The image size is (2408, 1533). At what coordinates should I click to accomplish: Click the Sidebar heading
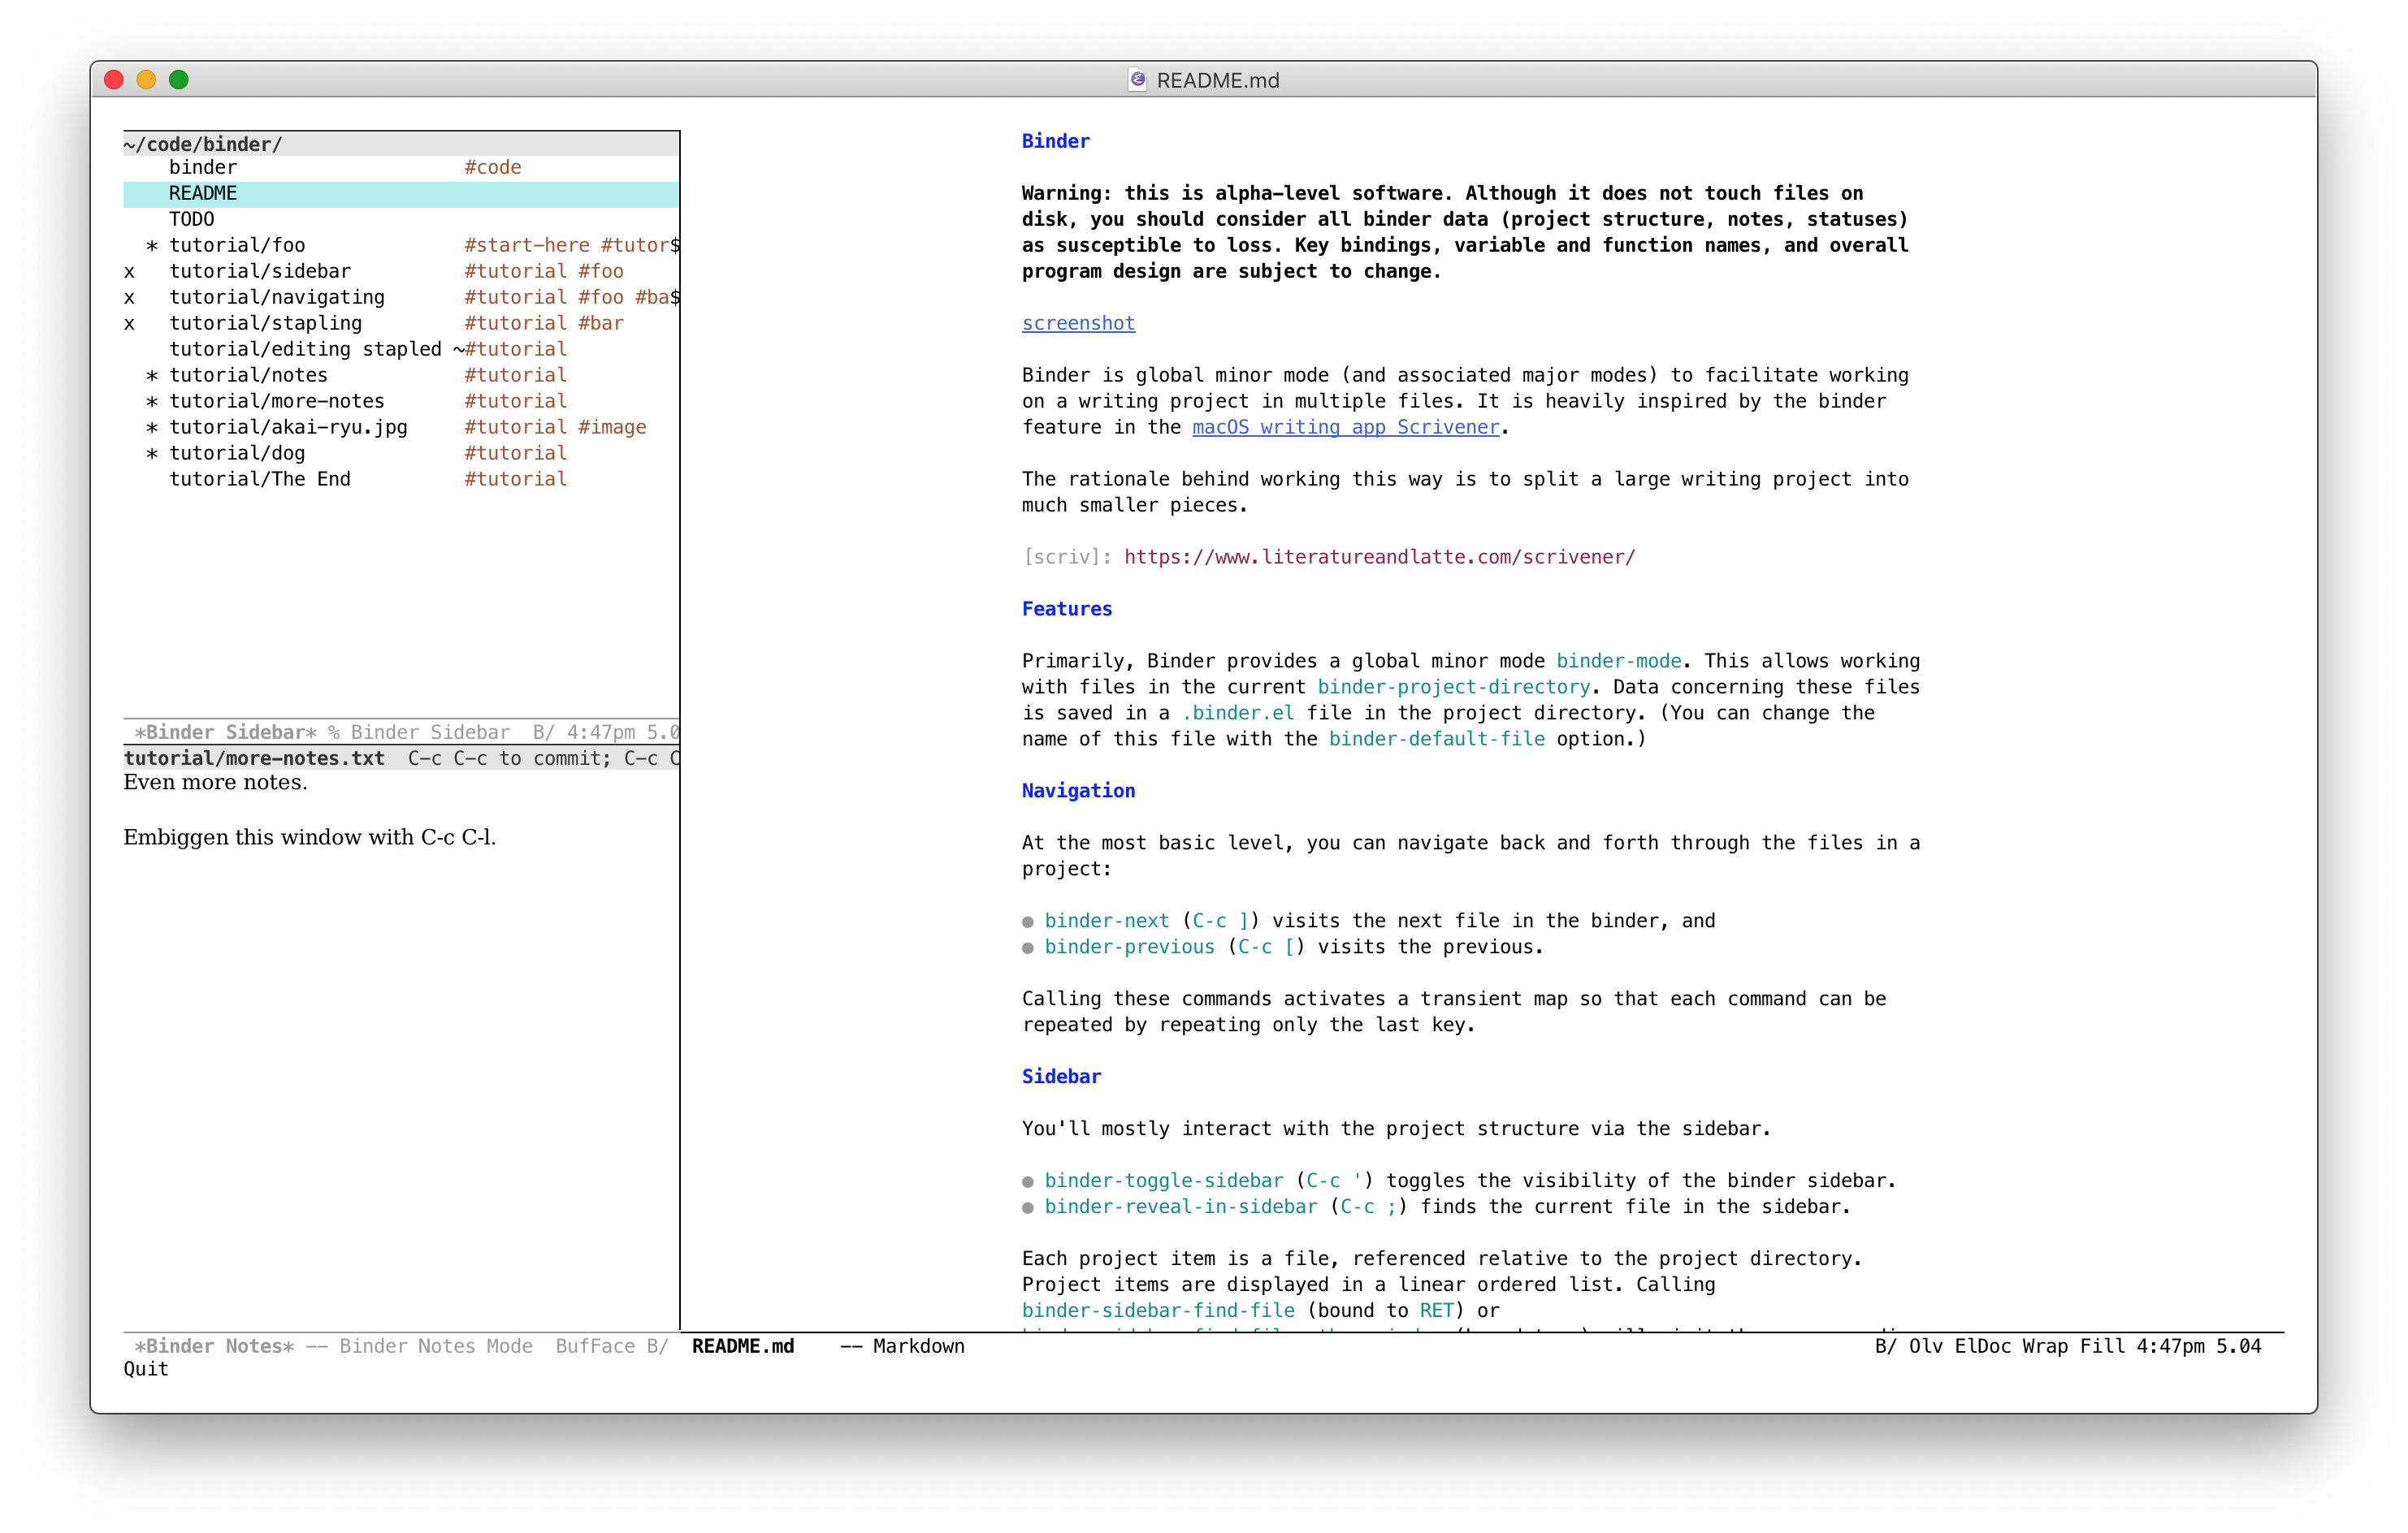[1061, 1077]
